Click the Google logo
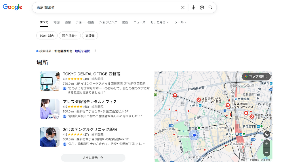The image size is (282, 164). (12, 7)
